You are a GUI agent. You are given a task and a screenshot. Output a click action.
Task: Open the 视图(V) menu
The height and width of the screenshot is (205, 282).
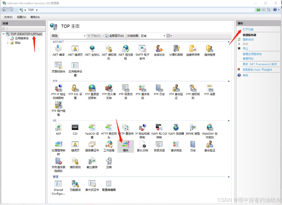(21, 17)
